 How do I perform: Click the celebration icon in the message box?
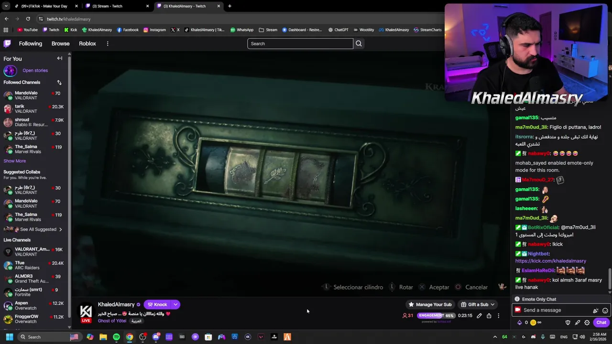[x=596, y=311]
